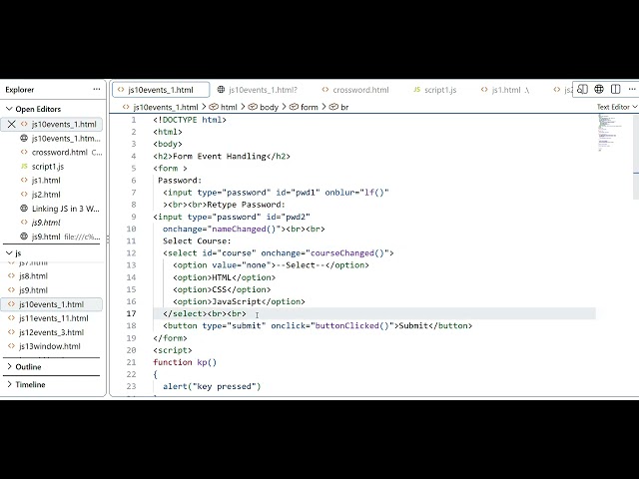
Task: Select js10events_1.html in js folder tree
Action: coord(51,304)
